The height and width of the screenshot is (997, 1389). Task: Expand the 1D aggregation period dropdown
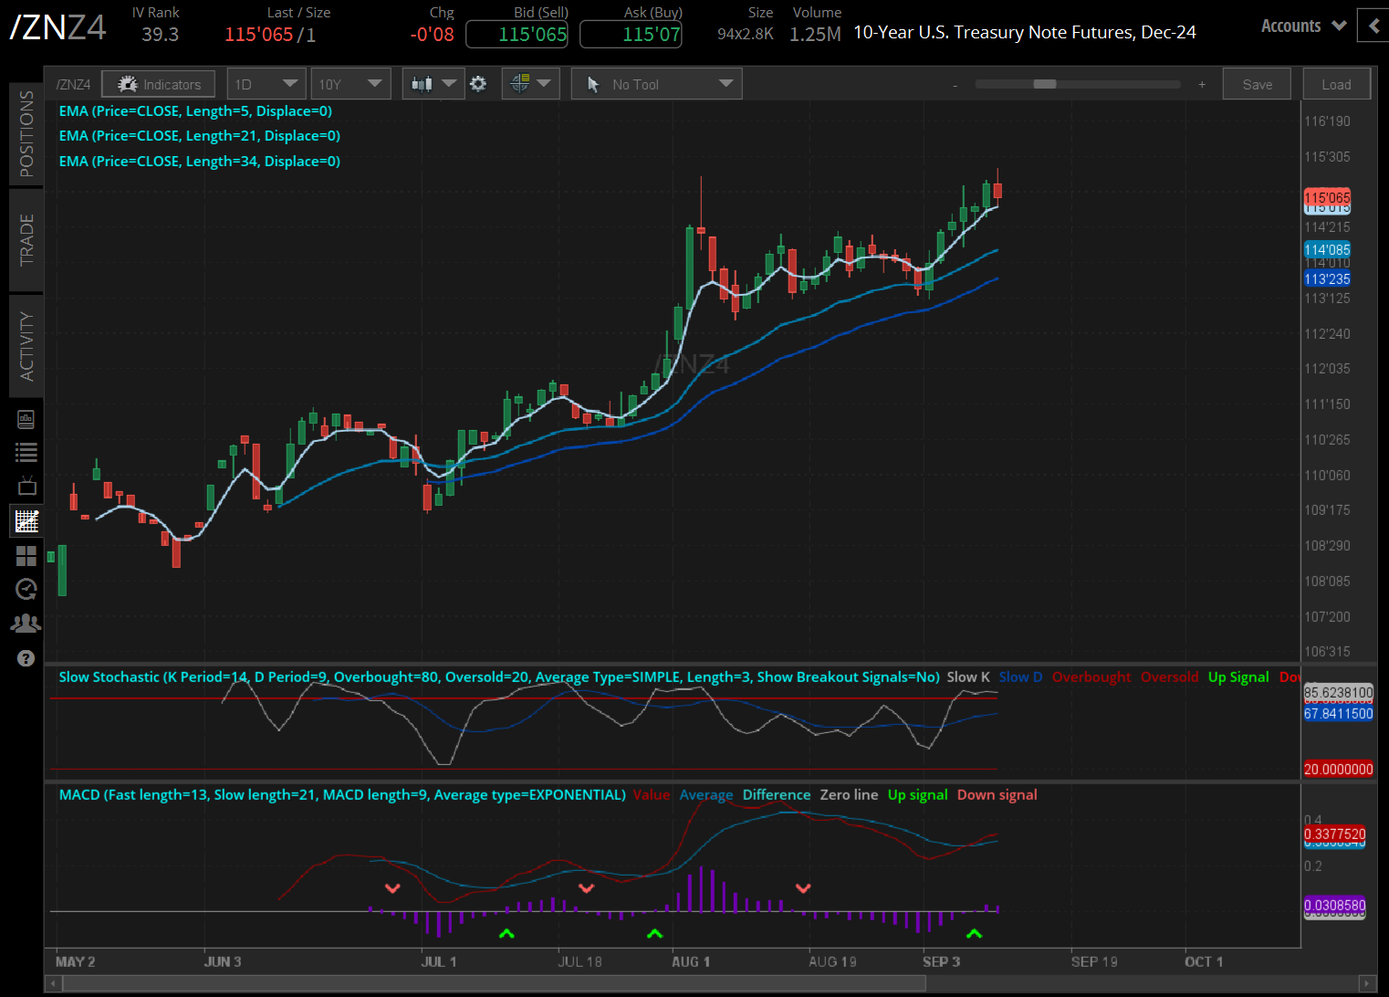pos(266,84)
